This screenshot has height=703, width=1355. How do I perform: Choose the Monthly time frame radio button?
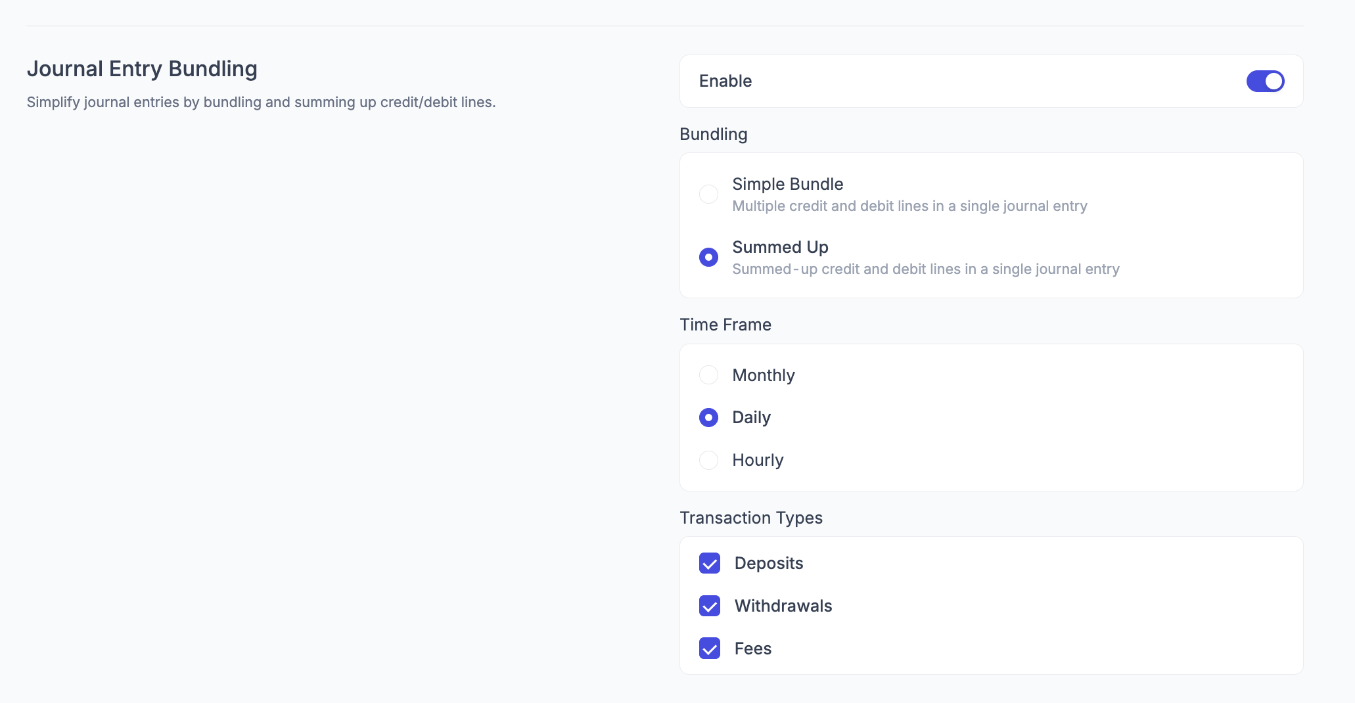point(708,375)
